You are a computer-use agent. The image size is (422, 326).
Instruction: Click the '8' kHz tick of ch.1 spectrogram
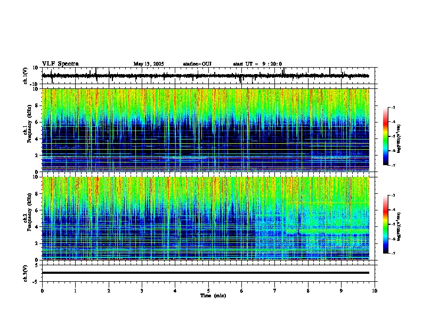[x=37, y=105]
